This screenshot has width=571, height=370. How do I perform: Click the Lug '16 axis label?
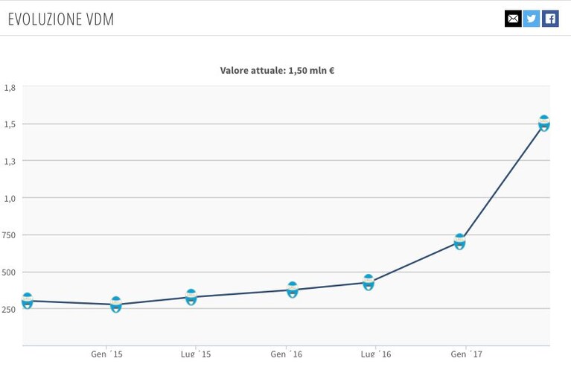[376, 354]
